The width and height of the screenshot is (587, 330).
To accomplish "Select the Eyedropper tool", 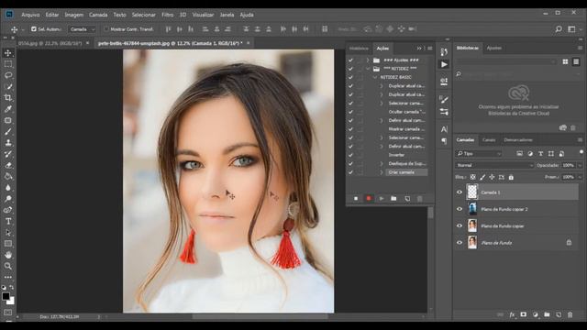I will (8, 109).
